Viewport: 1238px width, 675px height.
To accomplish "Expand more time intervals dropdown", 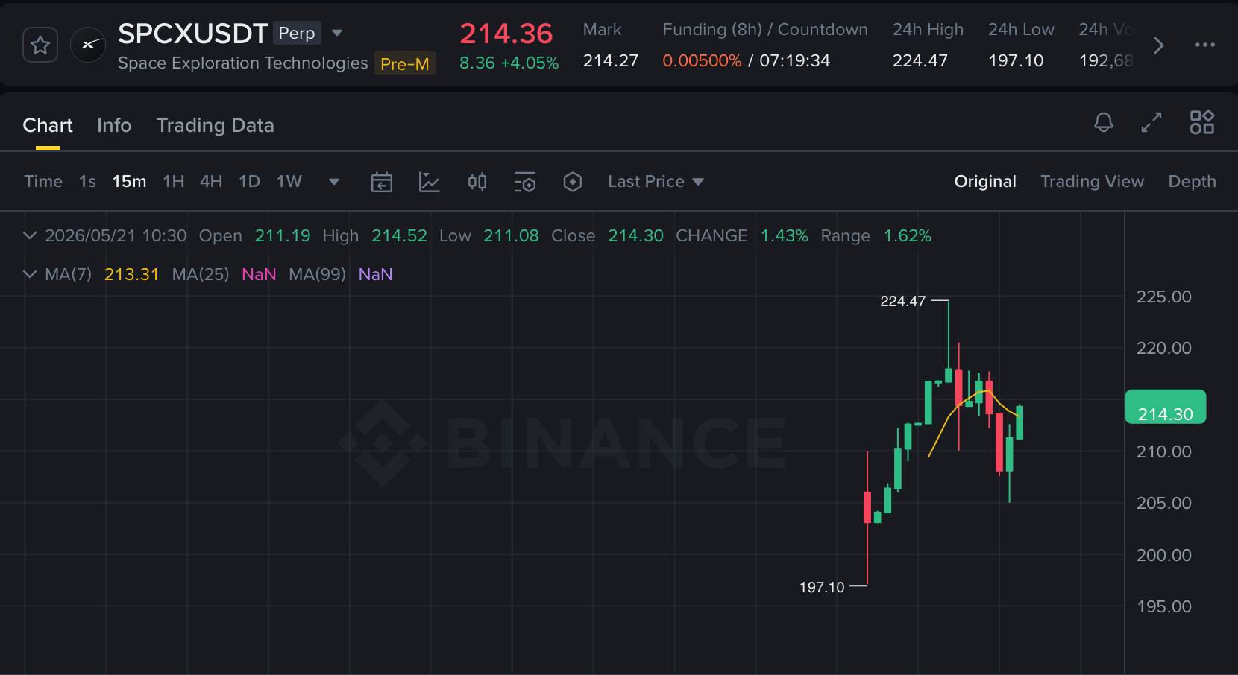I will click(x=334, y=182).
